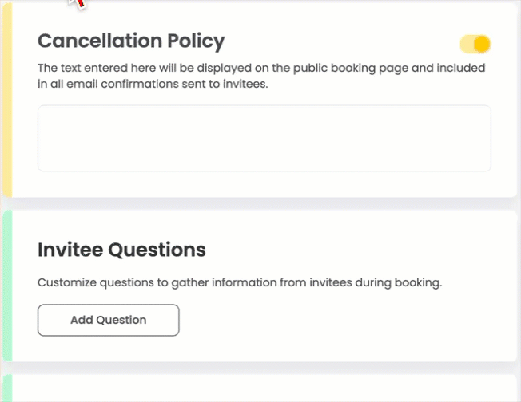Toggle the Cancellation Policy switch off
The image size is (521, 402).
pos(475,44)
